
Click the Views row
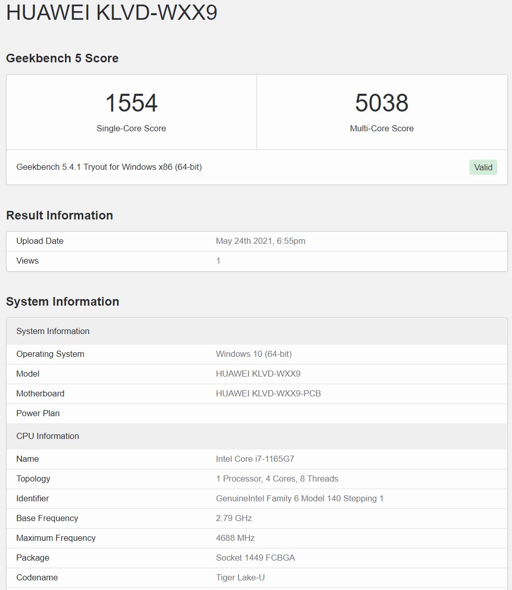point(257,261)
